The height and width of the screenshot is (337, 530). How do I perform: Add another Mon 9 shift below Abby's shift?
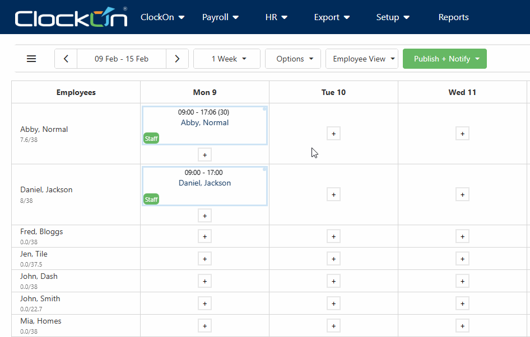coord(204,155)
